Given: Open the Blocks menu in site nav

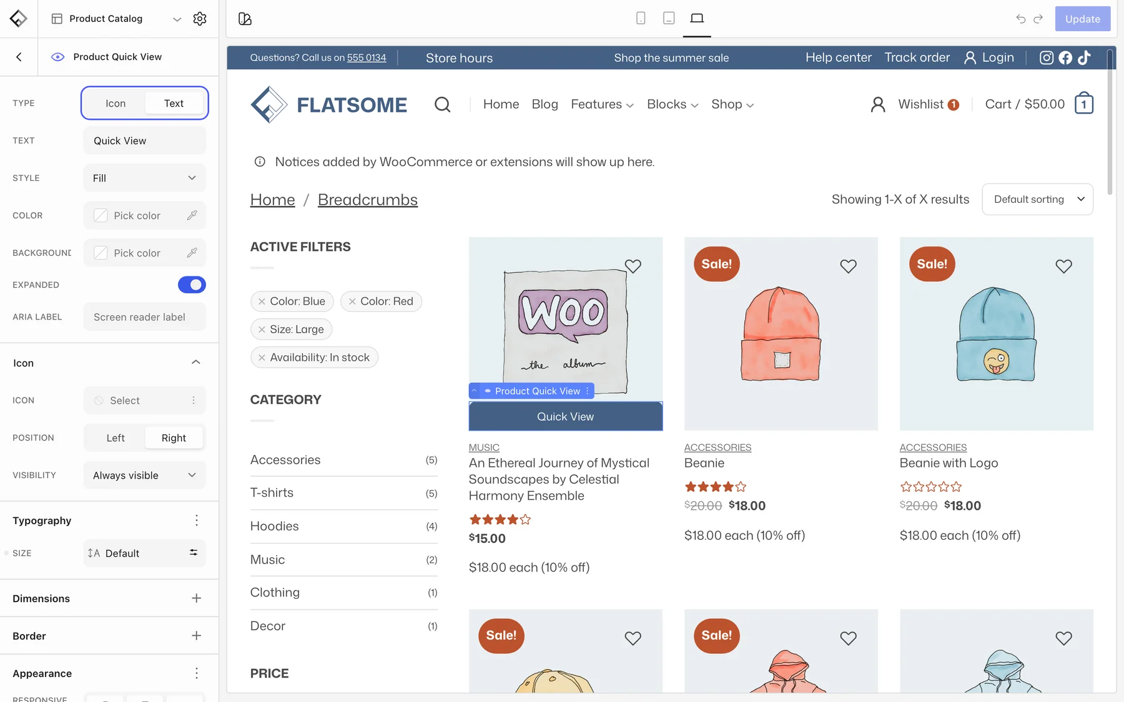Looking at the screenshot, I should (673, 104).
